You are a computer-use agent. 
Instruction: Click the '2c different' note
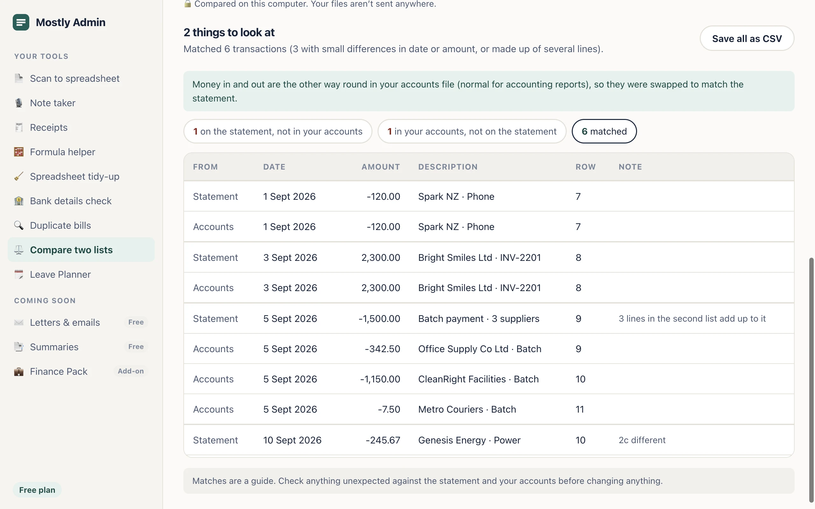(x=642, y=440)
